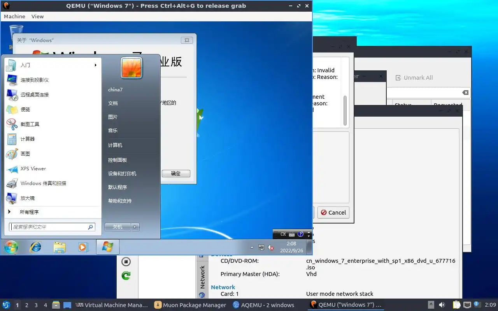This screenshot has width=498, height=311.
Task: Click Windows network tray icon
Action: click(x=261, y=247)
